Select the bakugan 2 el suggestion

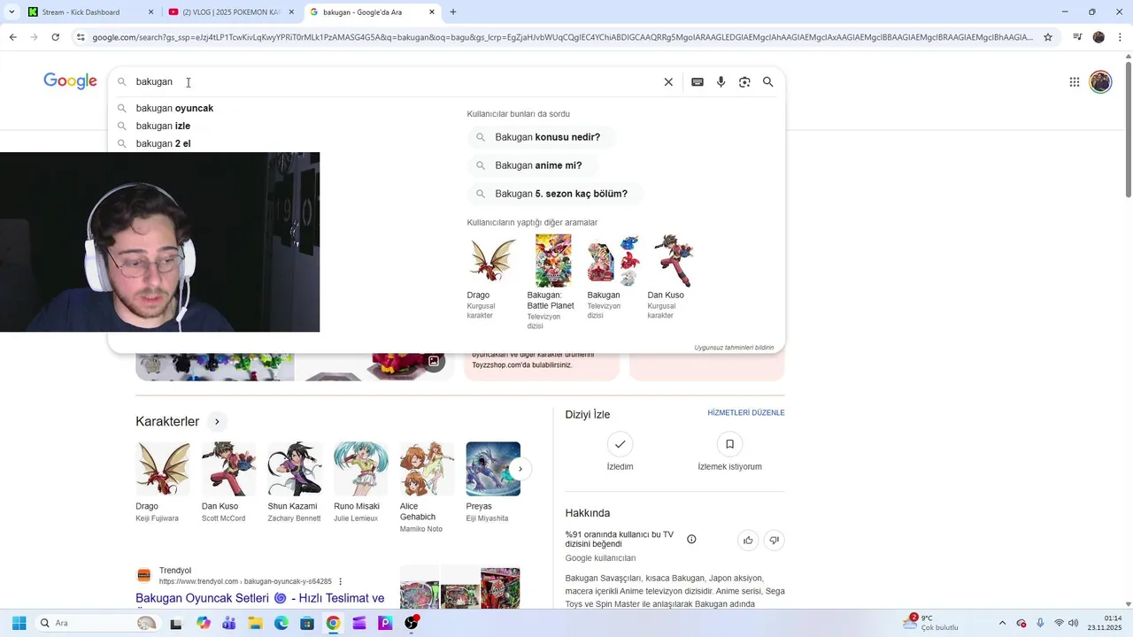163,143
